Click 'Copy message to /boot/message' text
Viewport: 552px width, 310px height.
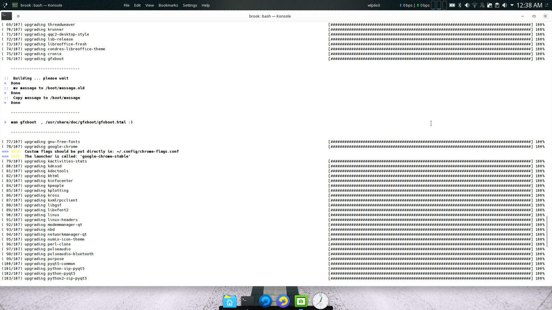tap(46, 98)
